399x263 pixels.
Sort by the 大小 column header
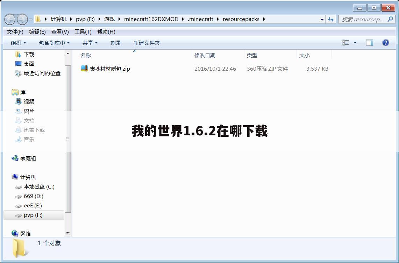pos(304,56)
